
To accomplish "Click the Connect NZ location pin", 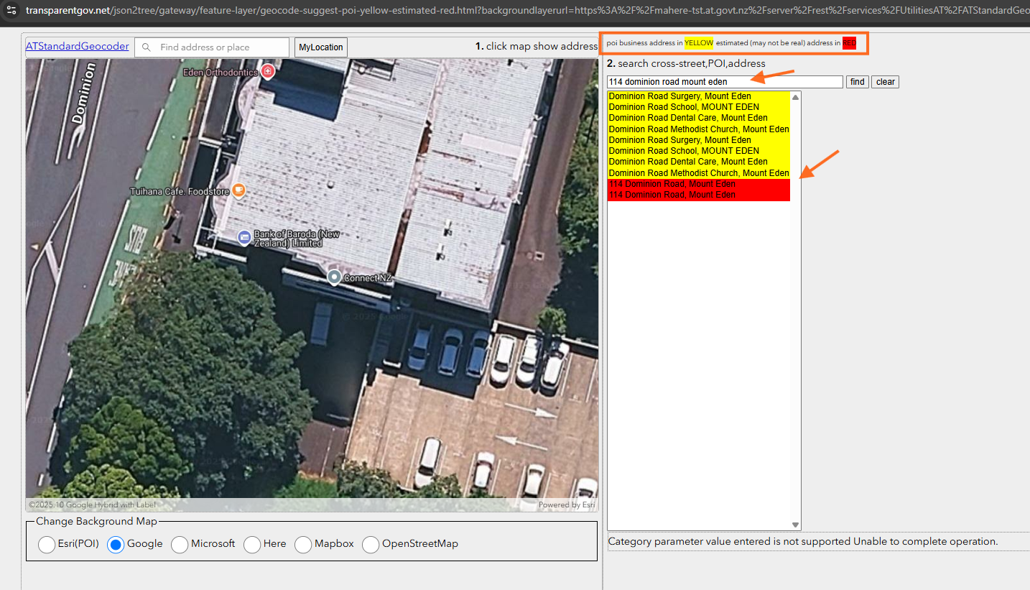I will point(334,277).
